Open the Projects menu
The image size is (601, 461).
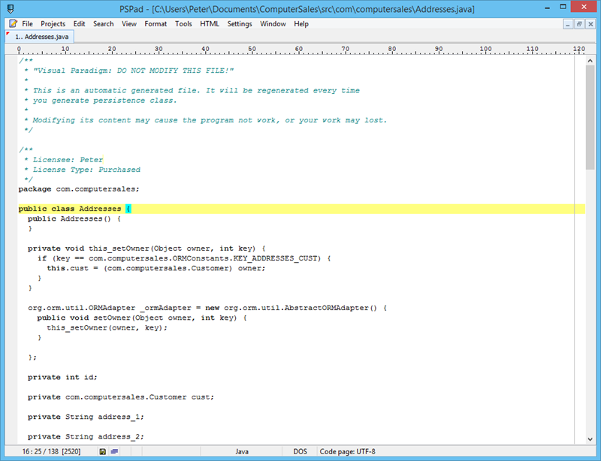[x=53, y=24]
